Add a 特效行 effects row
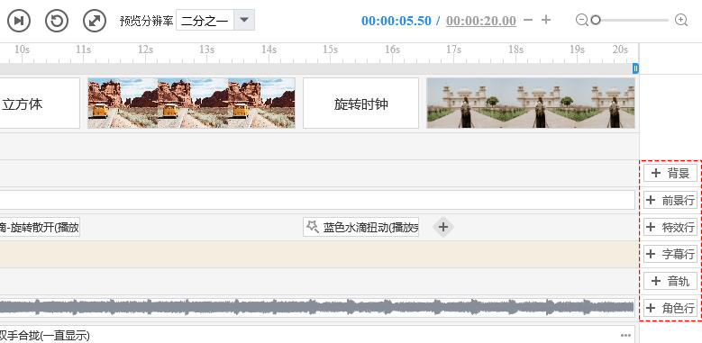Screen dimensions: 702x343 click(670, 227)
